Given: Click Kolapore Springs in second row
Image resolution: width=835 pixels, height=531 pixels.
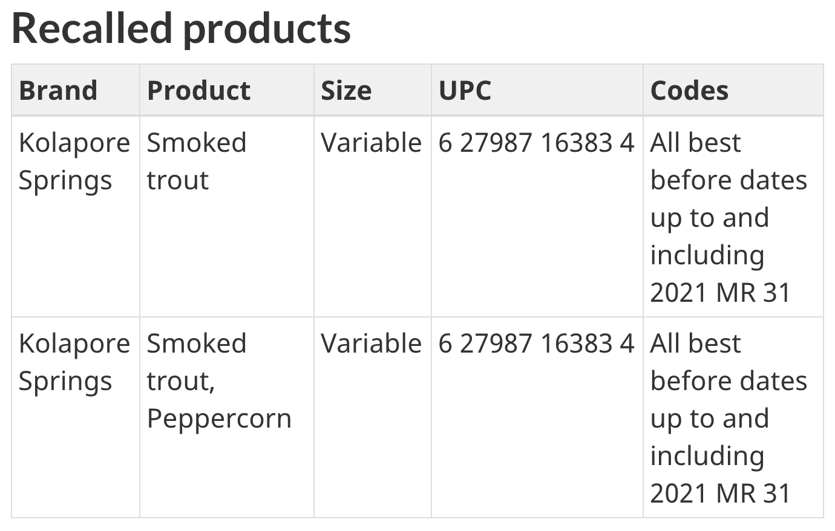Looking at the screenshot, I should [x=74, y=362].
